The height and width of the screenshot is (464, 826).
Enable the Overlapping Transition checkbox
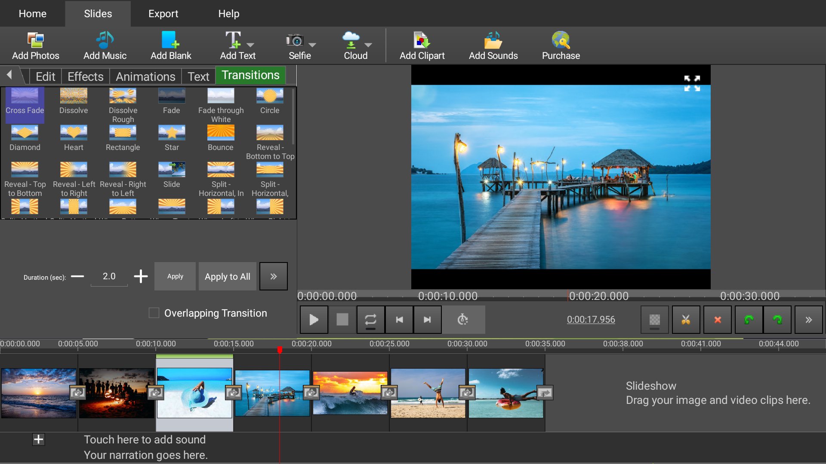[154, 313]
